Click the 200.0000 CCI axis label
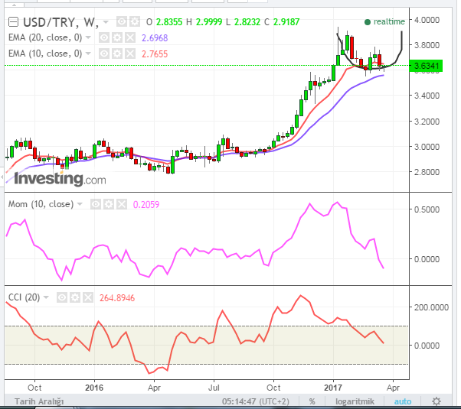This screenshot has width=461, height=409. click(431, 307)
